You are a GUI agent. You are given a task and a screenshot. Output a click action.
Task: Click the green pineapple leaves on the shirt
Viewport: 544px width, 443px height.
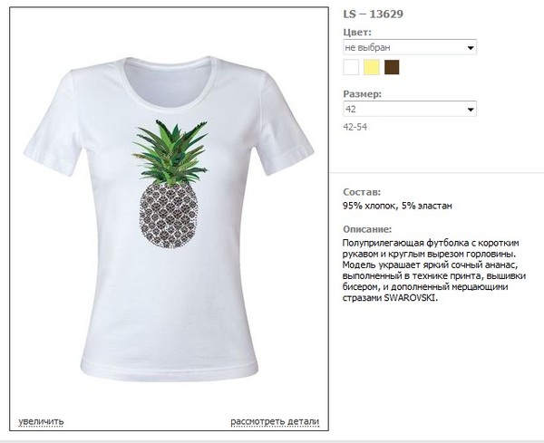(170, 152)
